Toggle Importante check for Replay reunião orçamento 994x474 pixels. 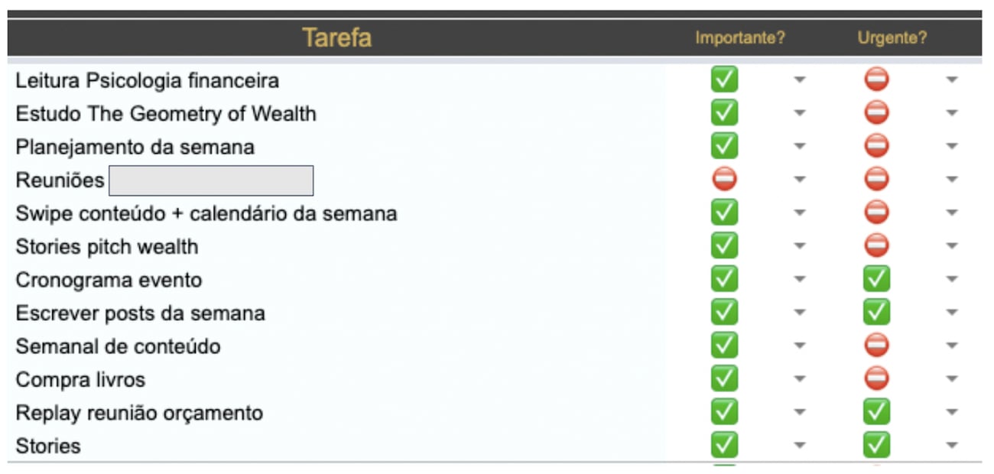pyautogui.click(x=724, y=412)
